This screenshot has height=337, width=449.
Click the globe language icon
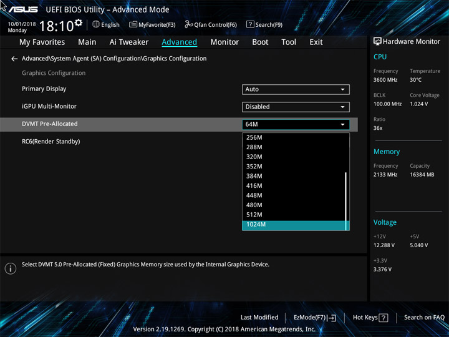[x=96, y=24]
